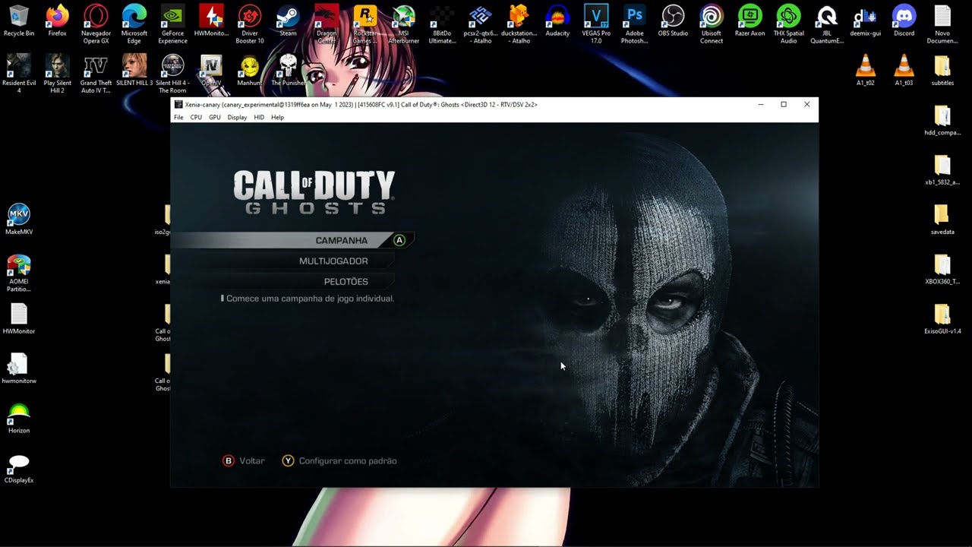Launch The Punisher game shortcut
Image resolution: width=972 pixels, height=547 pixels.
[x=288, y=70]
